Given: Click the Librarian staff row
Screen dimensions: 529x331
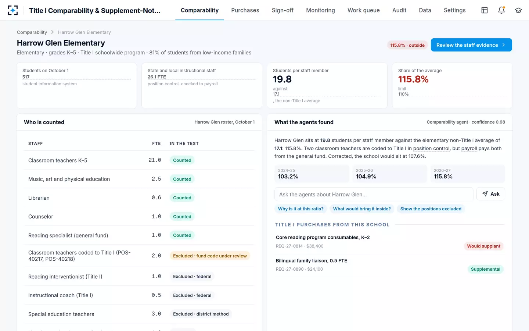Looking at the screenshot, I should pyautogui.click(x=139, y=197).
